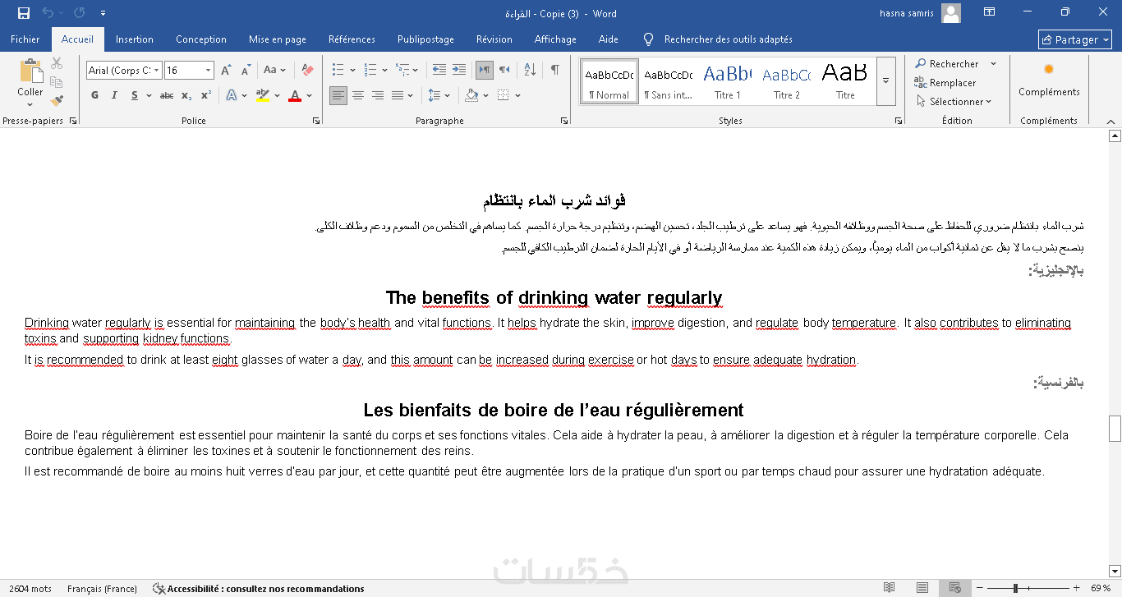Open Accessibilité recommendations in status bar
The height and width of the screenshot is (597, 1122).
tap(258, 589)
